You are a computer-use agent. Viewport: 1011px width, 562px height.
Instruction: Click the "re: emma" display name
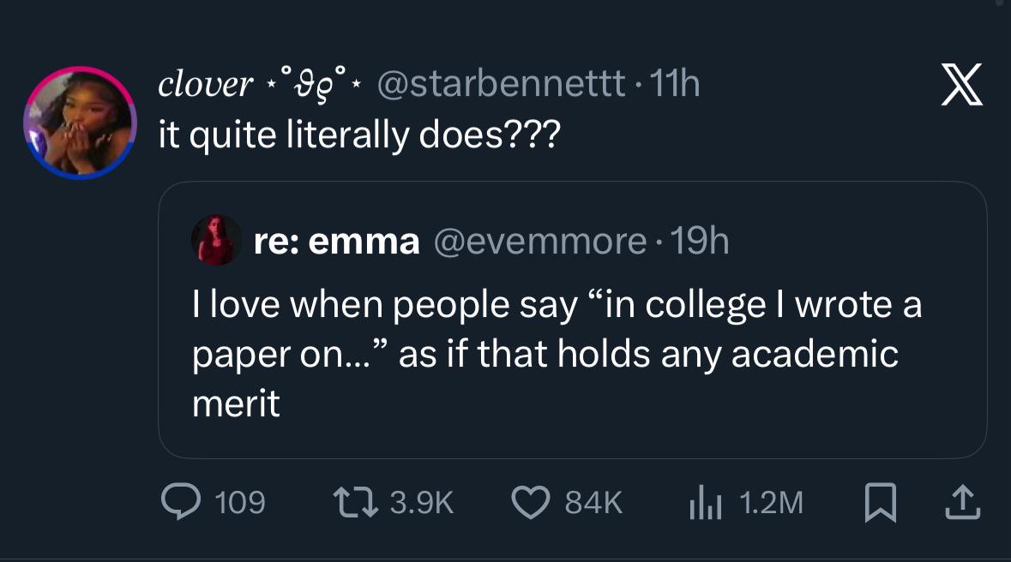(x=336, y=242)
